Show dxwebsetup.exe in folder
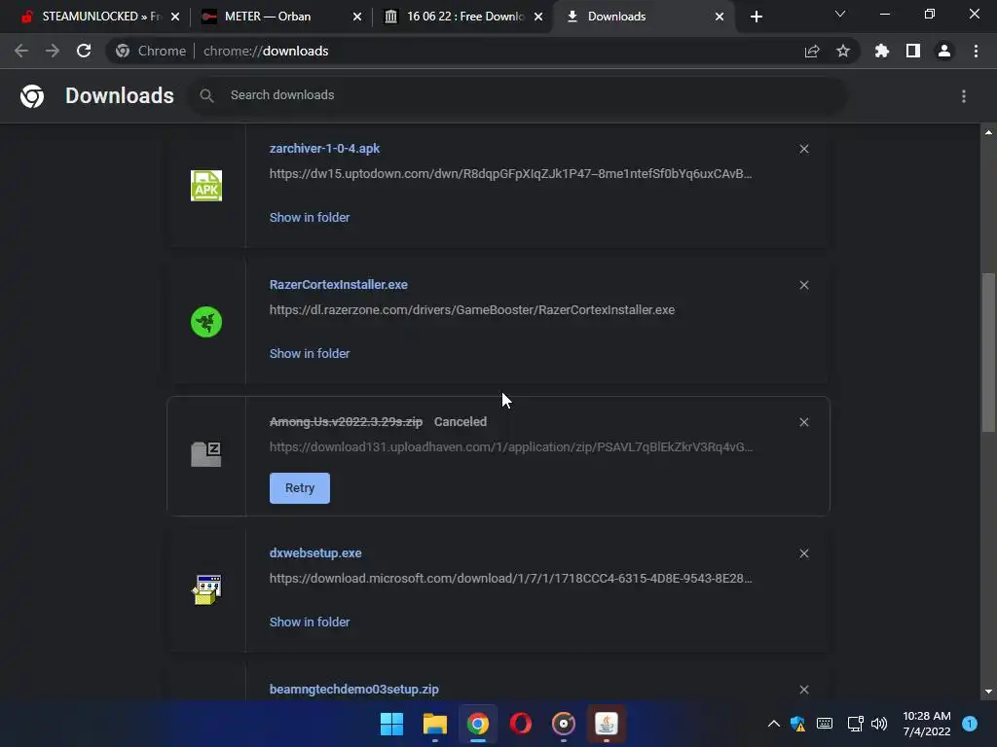997x747 pixels. tap(310, 622)
